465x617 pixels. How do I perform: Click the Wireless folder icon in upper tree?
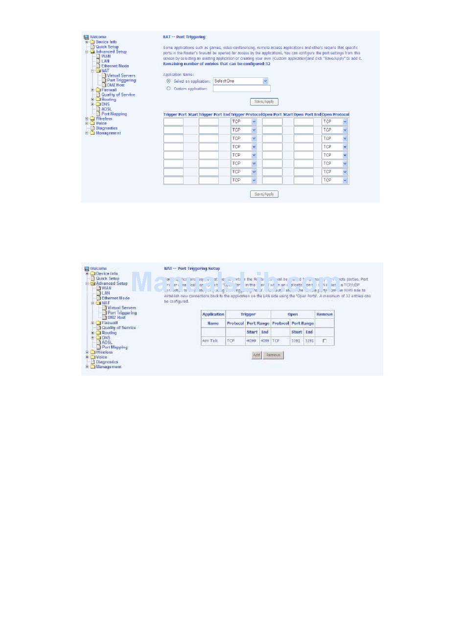click(x=92, y=119)
